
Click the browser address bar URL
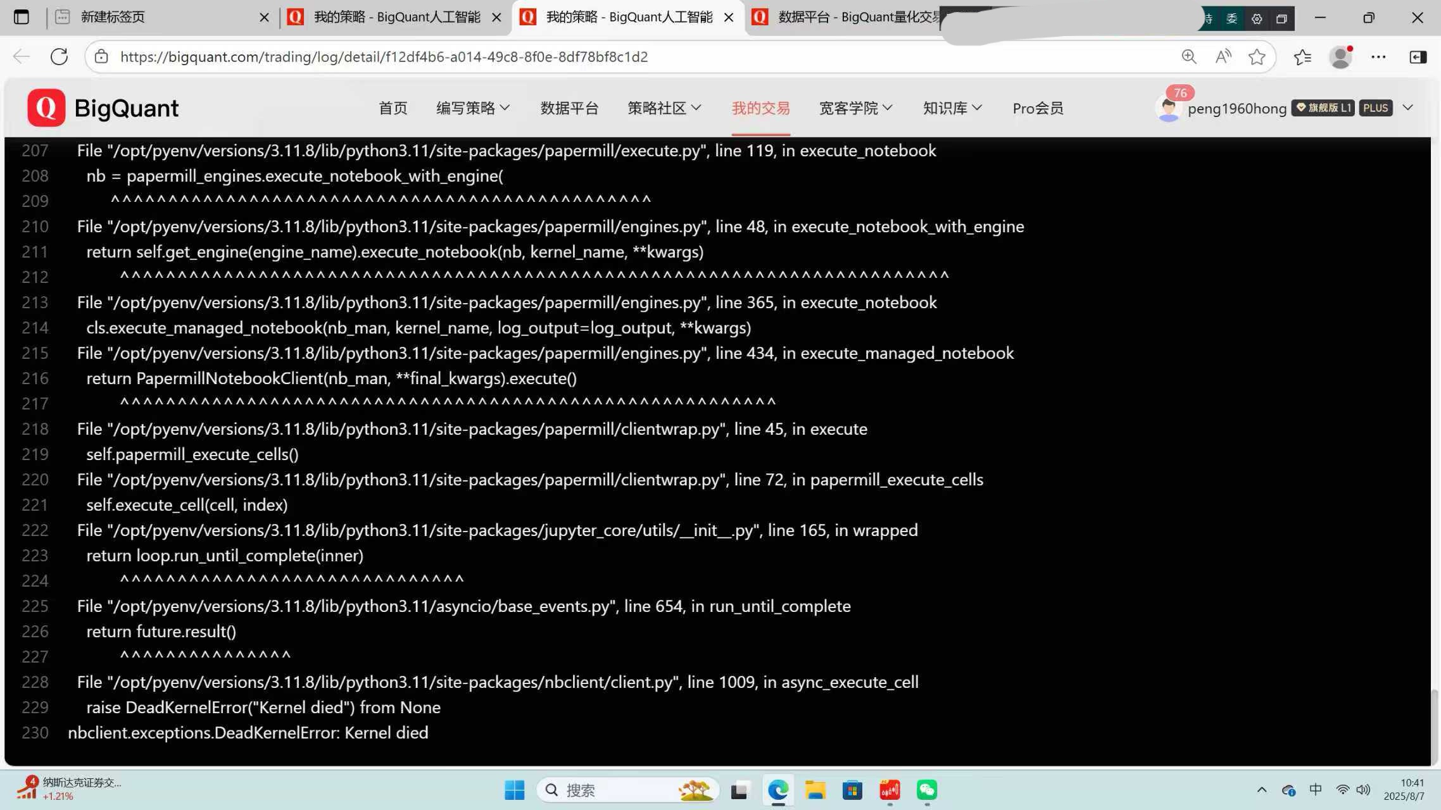pos(384,57)
